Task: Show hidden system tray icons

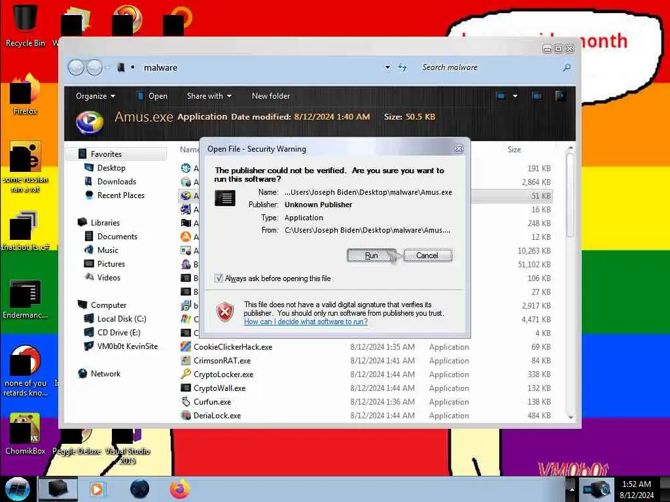Action: pyautogui.click(x=571, y=489)
